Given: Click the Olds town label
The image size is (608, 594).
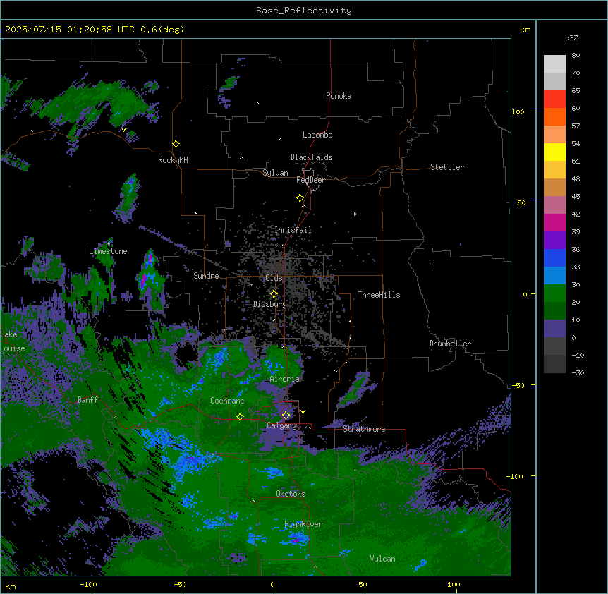Looking at the screenshot, I should pos(274,278).
